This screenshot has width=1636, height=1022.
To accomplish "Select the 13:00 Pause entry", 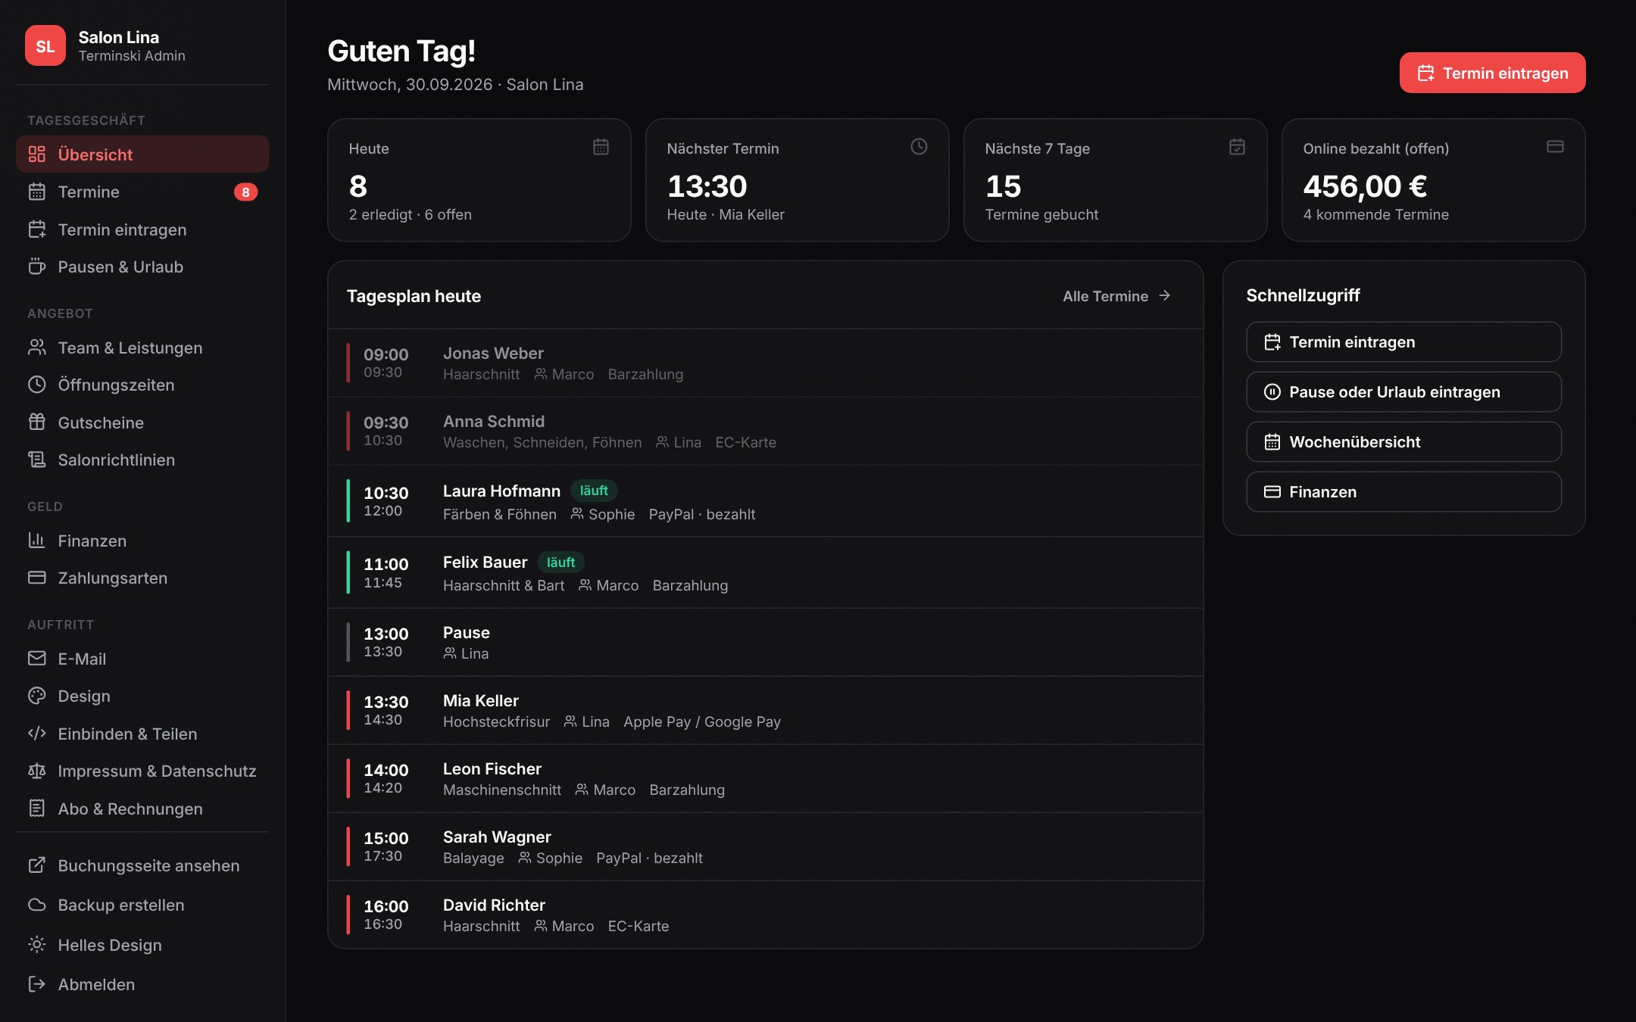I will pyautogui.click(x=765, y=642).
